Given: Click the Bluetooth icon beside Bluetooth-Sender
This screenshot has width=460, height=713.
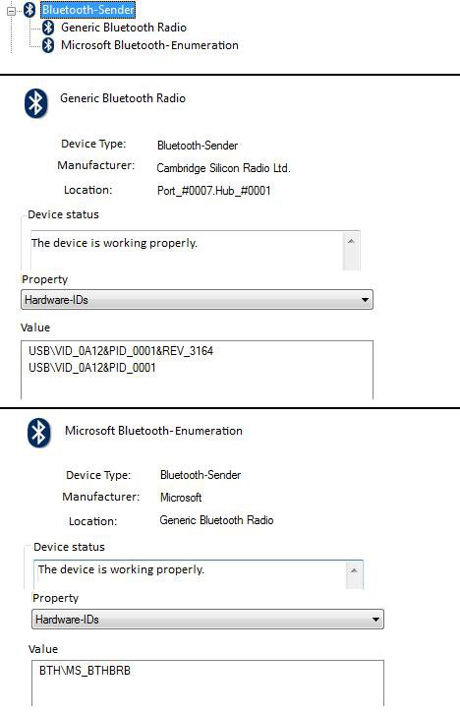Looking at the screenshot, I should point(30,10).
